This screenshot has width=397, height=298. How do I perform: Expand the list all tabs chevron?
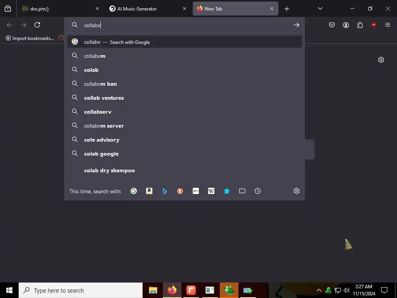click(320, 9)
